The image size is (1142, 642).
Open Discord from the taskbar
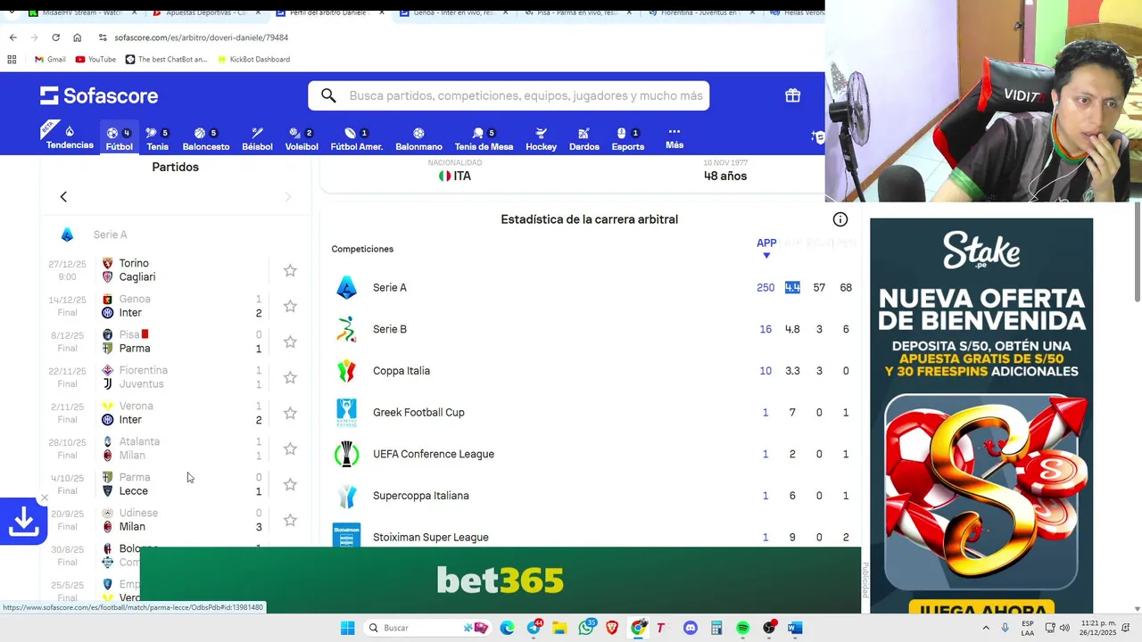(x=690, y=628)
